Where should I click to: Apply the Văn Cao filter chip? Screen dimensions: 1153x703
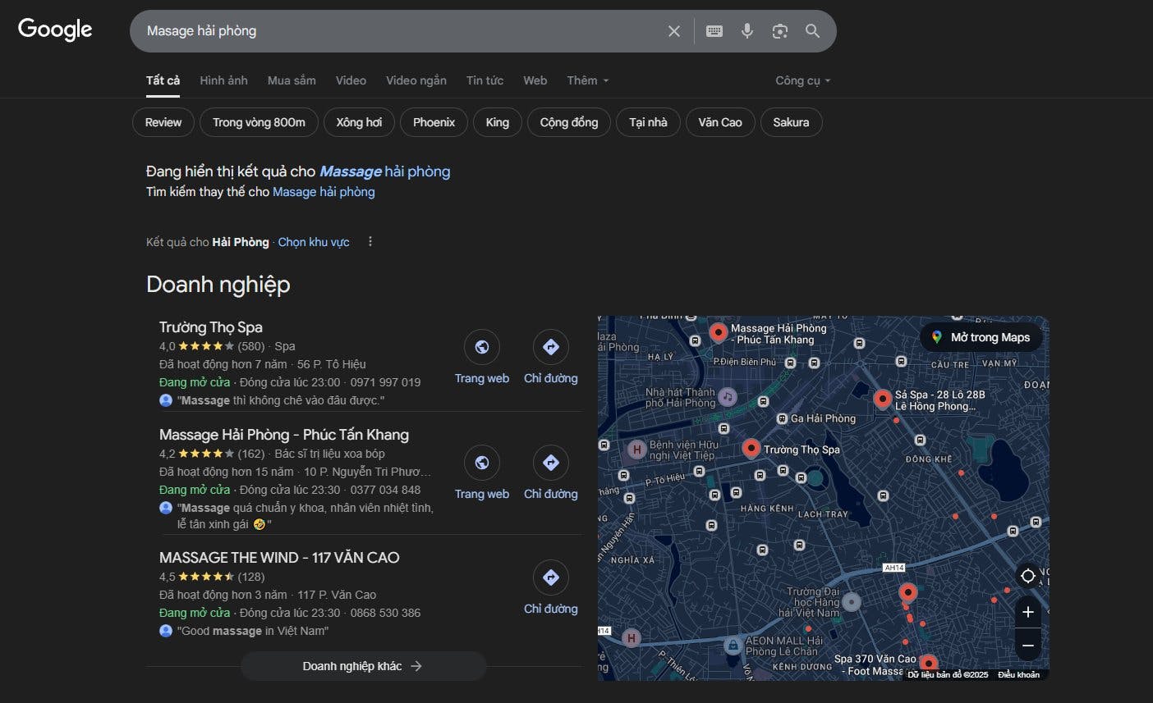[x=720, y=122]
